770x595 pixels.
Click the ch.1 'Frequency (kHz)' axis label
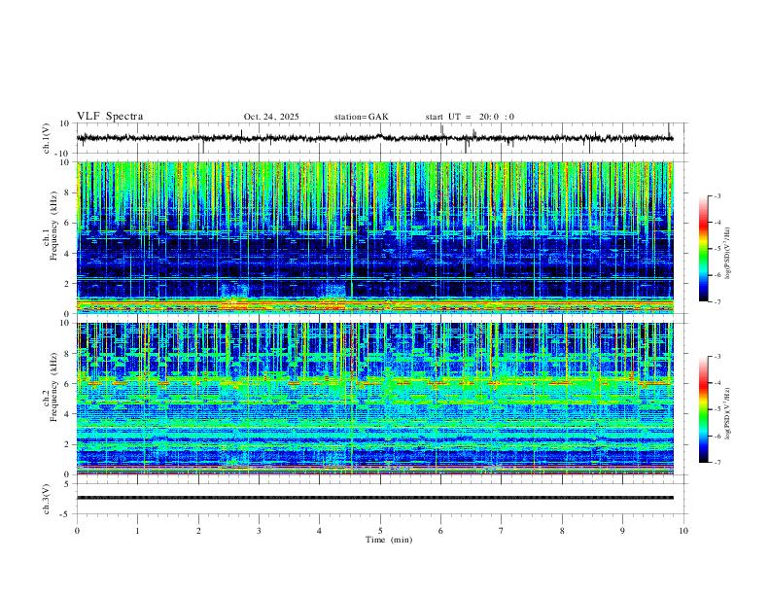[53, 226]
